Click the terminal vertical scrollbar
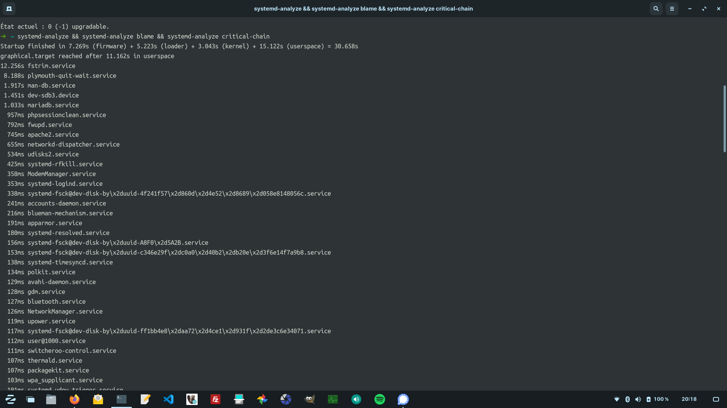This screenshot has width=727, height=408. point(724,119)
